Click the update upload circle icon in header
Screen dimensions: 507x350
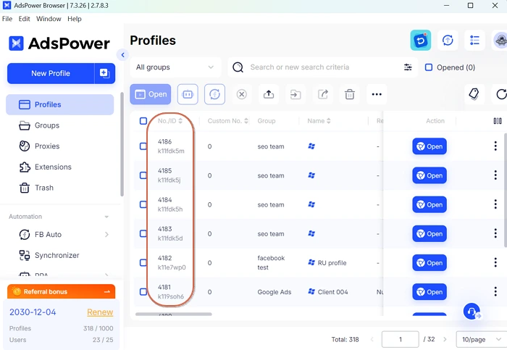coord(448,41)
